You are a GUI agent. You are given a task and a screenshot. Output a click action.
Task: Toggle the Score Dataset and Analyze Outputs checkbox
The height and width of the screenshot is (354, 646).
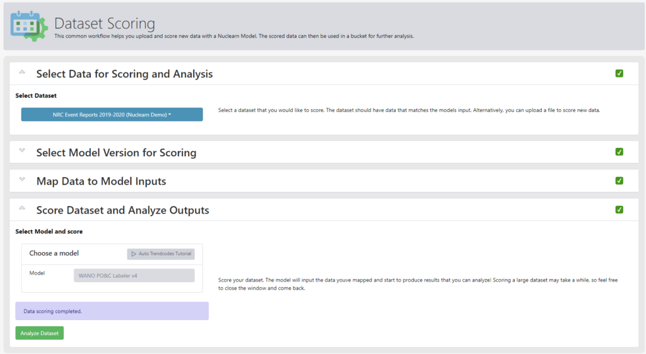coord(620,210)
